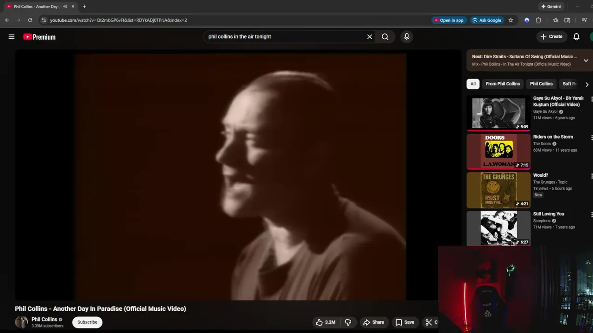Viewport: 593px width, 333px height.
Task: Open The Grunges Would? thumbnail
Action: pos(498,190)
